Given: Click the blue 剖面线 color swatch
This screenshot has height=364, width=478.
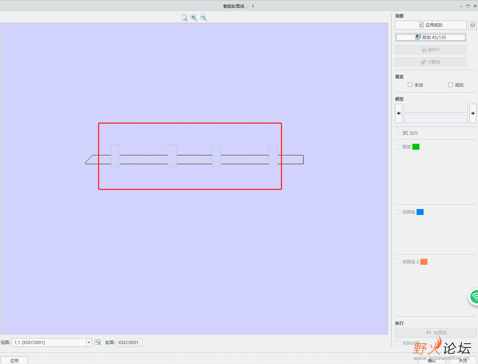Looking at the screenshot, I should click(x=420, y=212).
